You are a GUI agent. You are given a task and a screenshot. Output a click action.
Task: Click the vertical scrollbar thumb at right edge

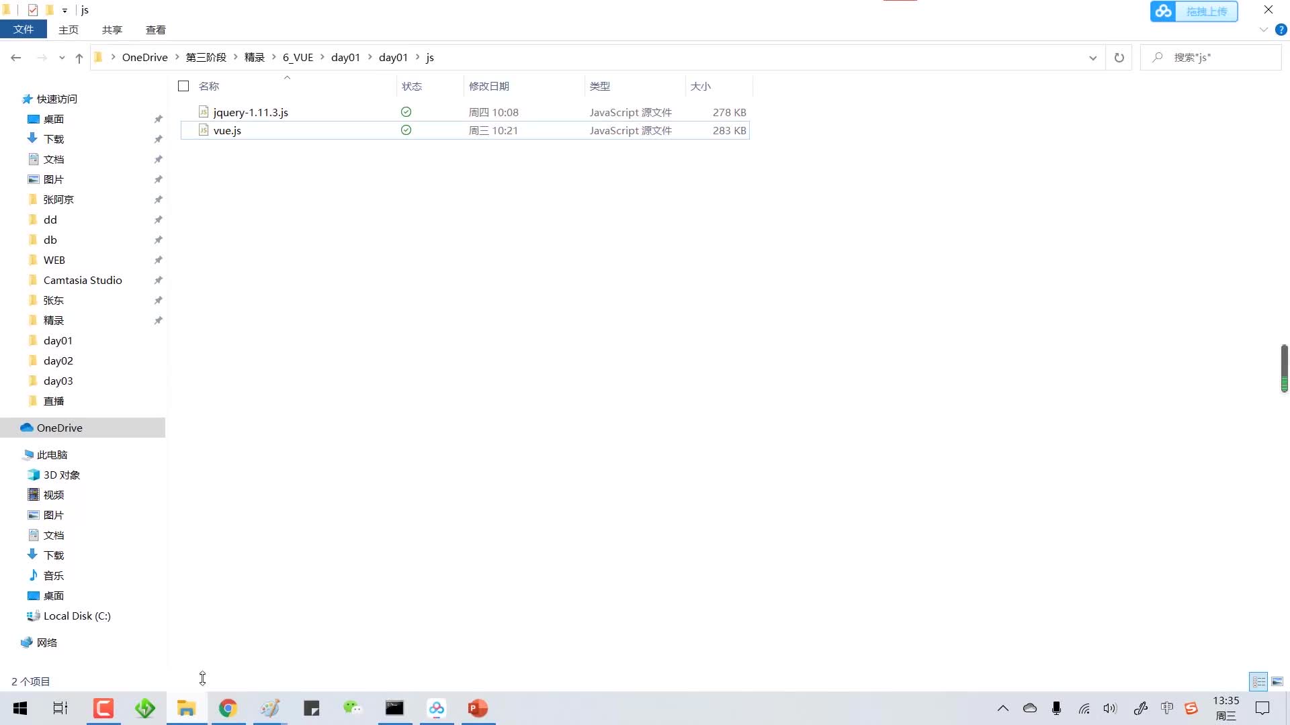(x=1284, y=368)
